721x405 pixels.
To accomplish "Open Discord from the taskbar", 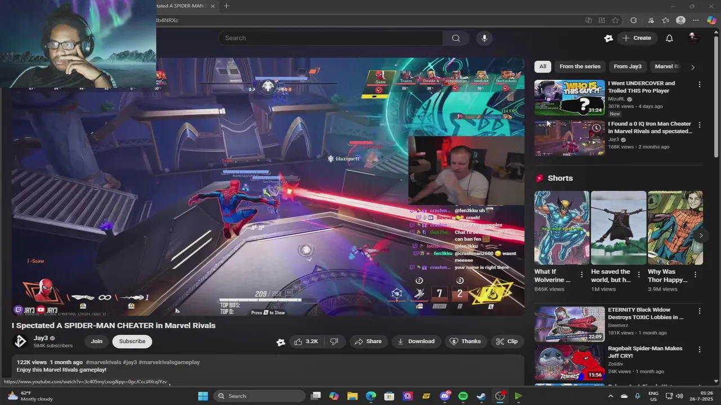I will pyautogui.click(x=444, y=396).
